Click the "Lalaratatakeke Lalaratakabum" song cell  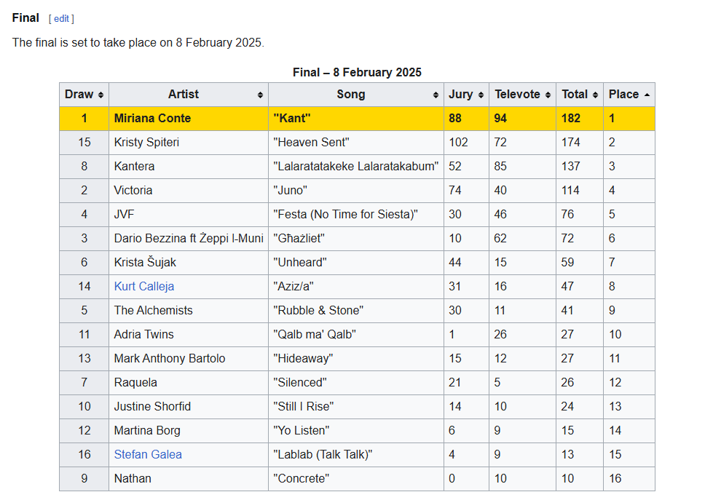(355, 166)
